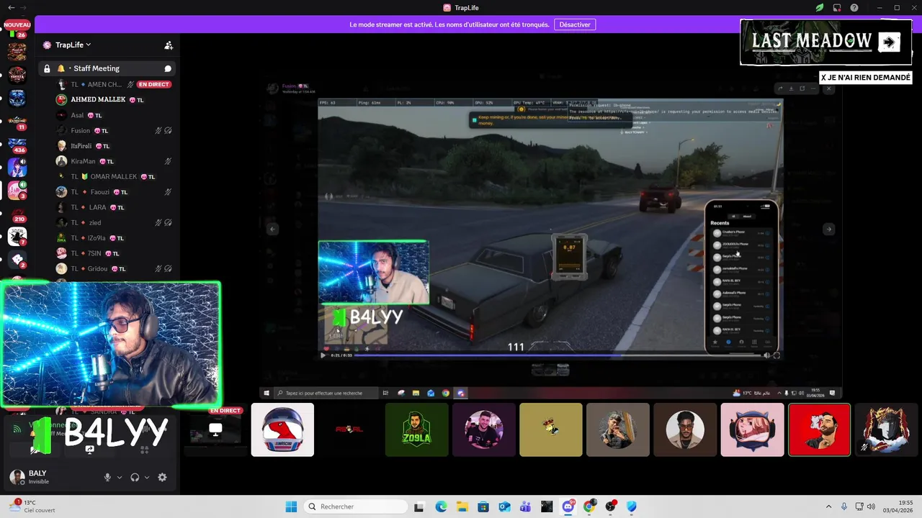Go to next media with right arrow
This screenshot has width=922, height=518.
[x=828, y=229]
